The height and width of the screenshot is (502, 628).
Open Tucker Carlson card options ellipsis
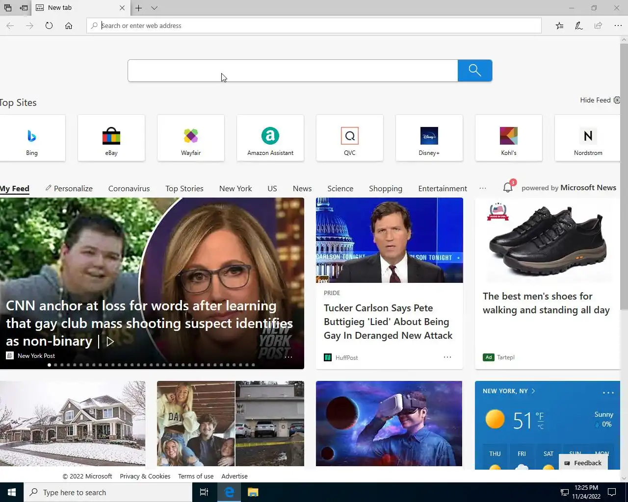pyautogui.click(x=447, y=357)
